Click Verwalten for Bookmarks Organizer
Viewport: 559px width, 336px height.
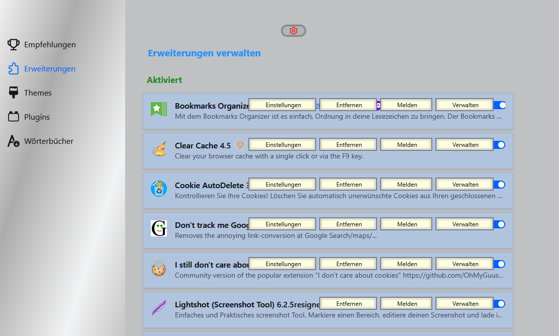(464, 105)
